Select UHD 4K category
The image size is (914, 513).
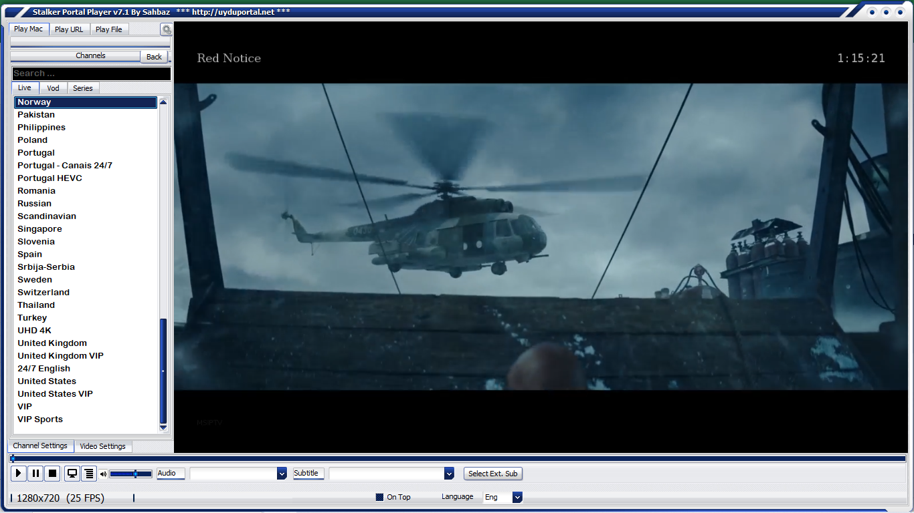[86, 331]
